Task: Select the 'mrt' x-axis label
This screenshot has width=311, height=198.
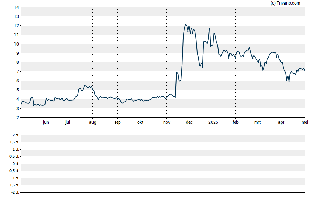Action: [257, 122]
